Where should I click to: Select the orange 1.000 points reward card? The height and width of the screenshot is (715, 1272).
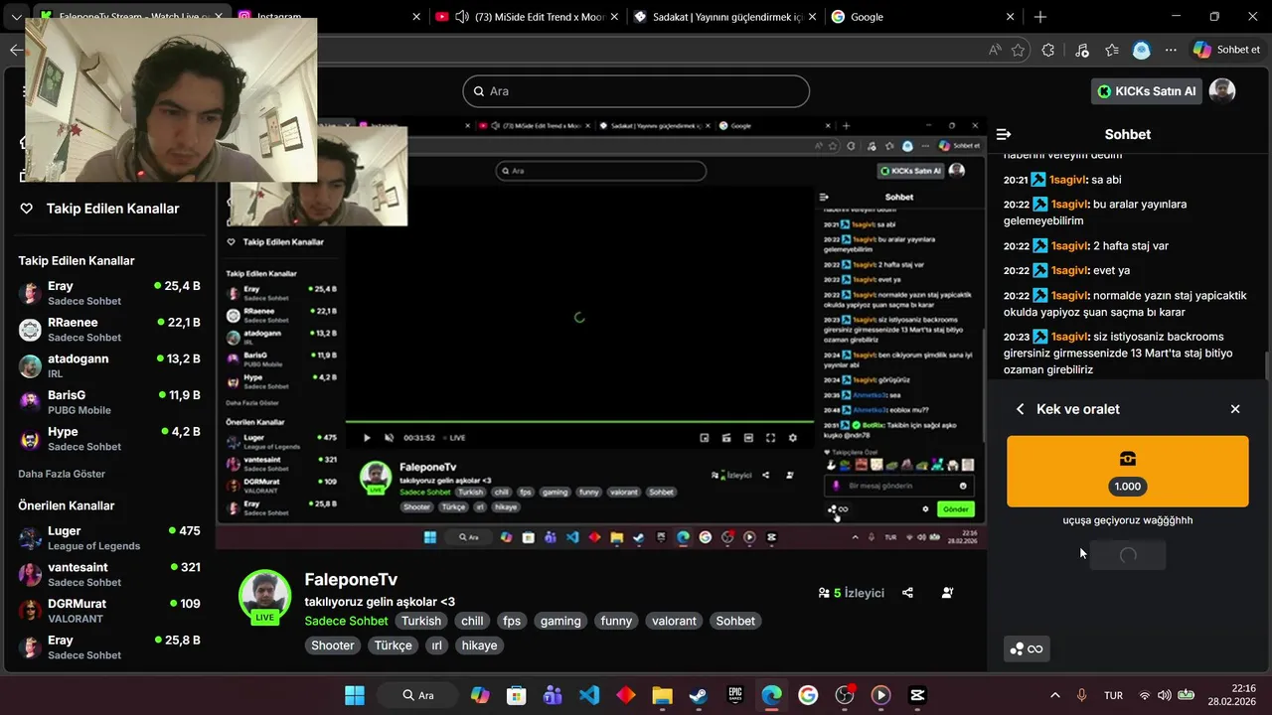point(1128,471)
